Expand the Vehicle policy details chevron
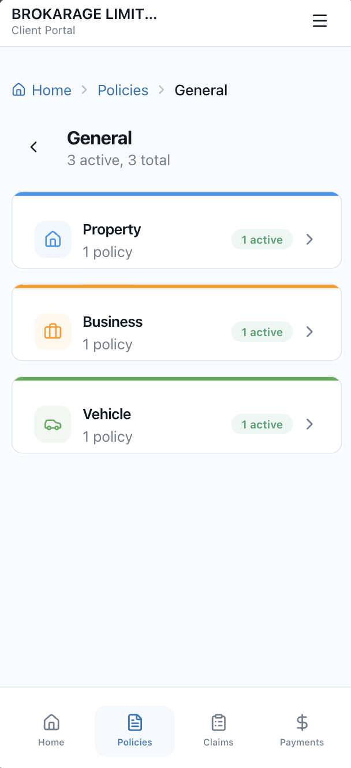The image size is (351, 768). (309, 424)
